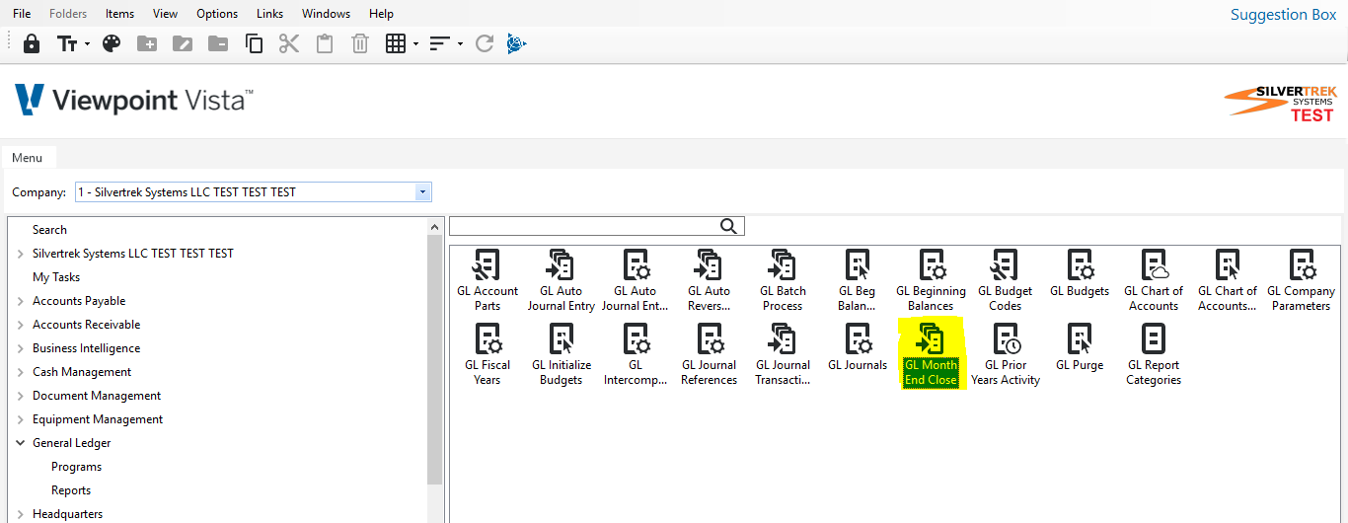Image resolution: width=1348 pixels, height=523 pixels.
Task: Select Reports under General Ledger
Action: [x=71, y=490]
